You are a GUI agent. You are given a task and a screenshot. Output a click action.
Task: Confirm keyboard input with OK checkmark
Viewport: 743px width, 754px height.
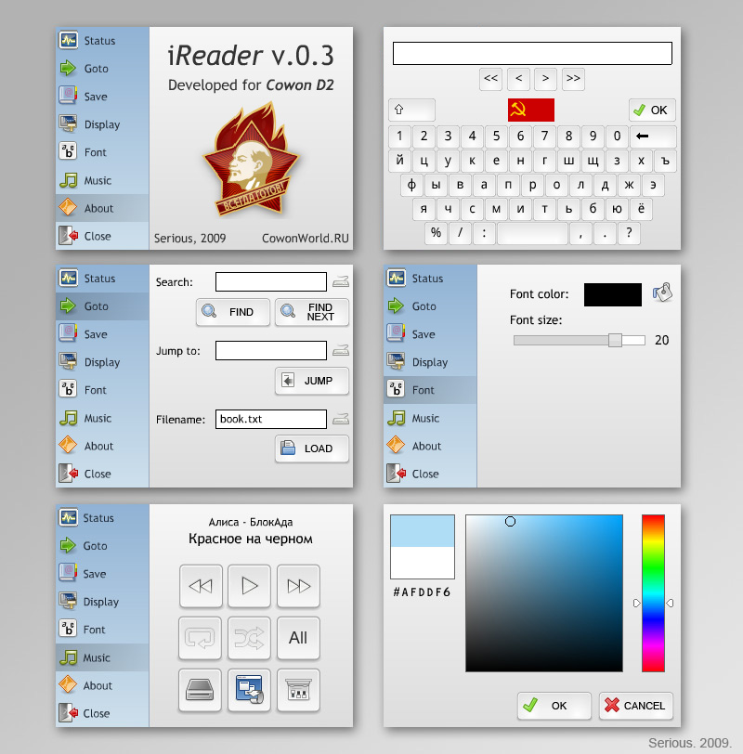tap(652, 110)
